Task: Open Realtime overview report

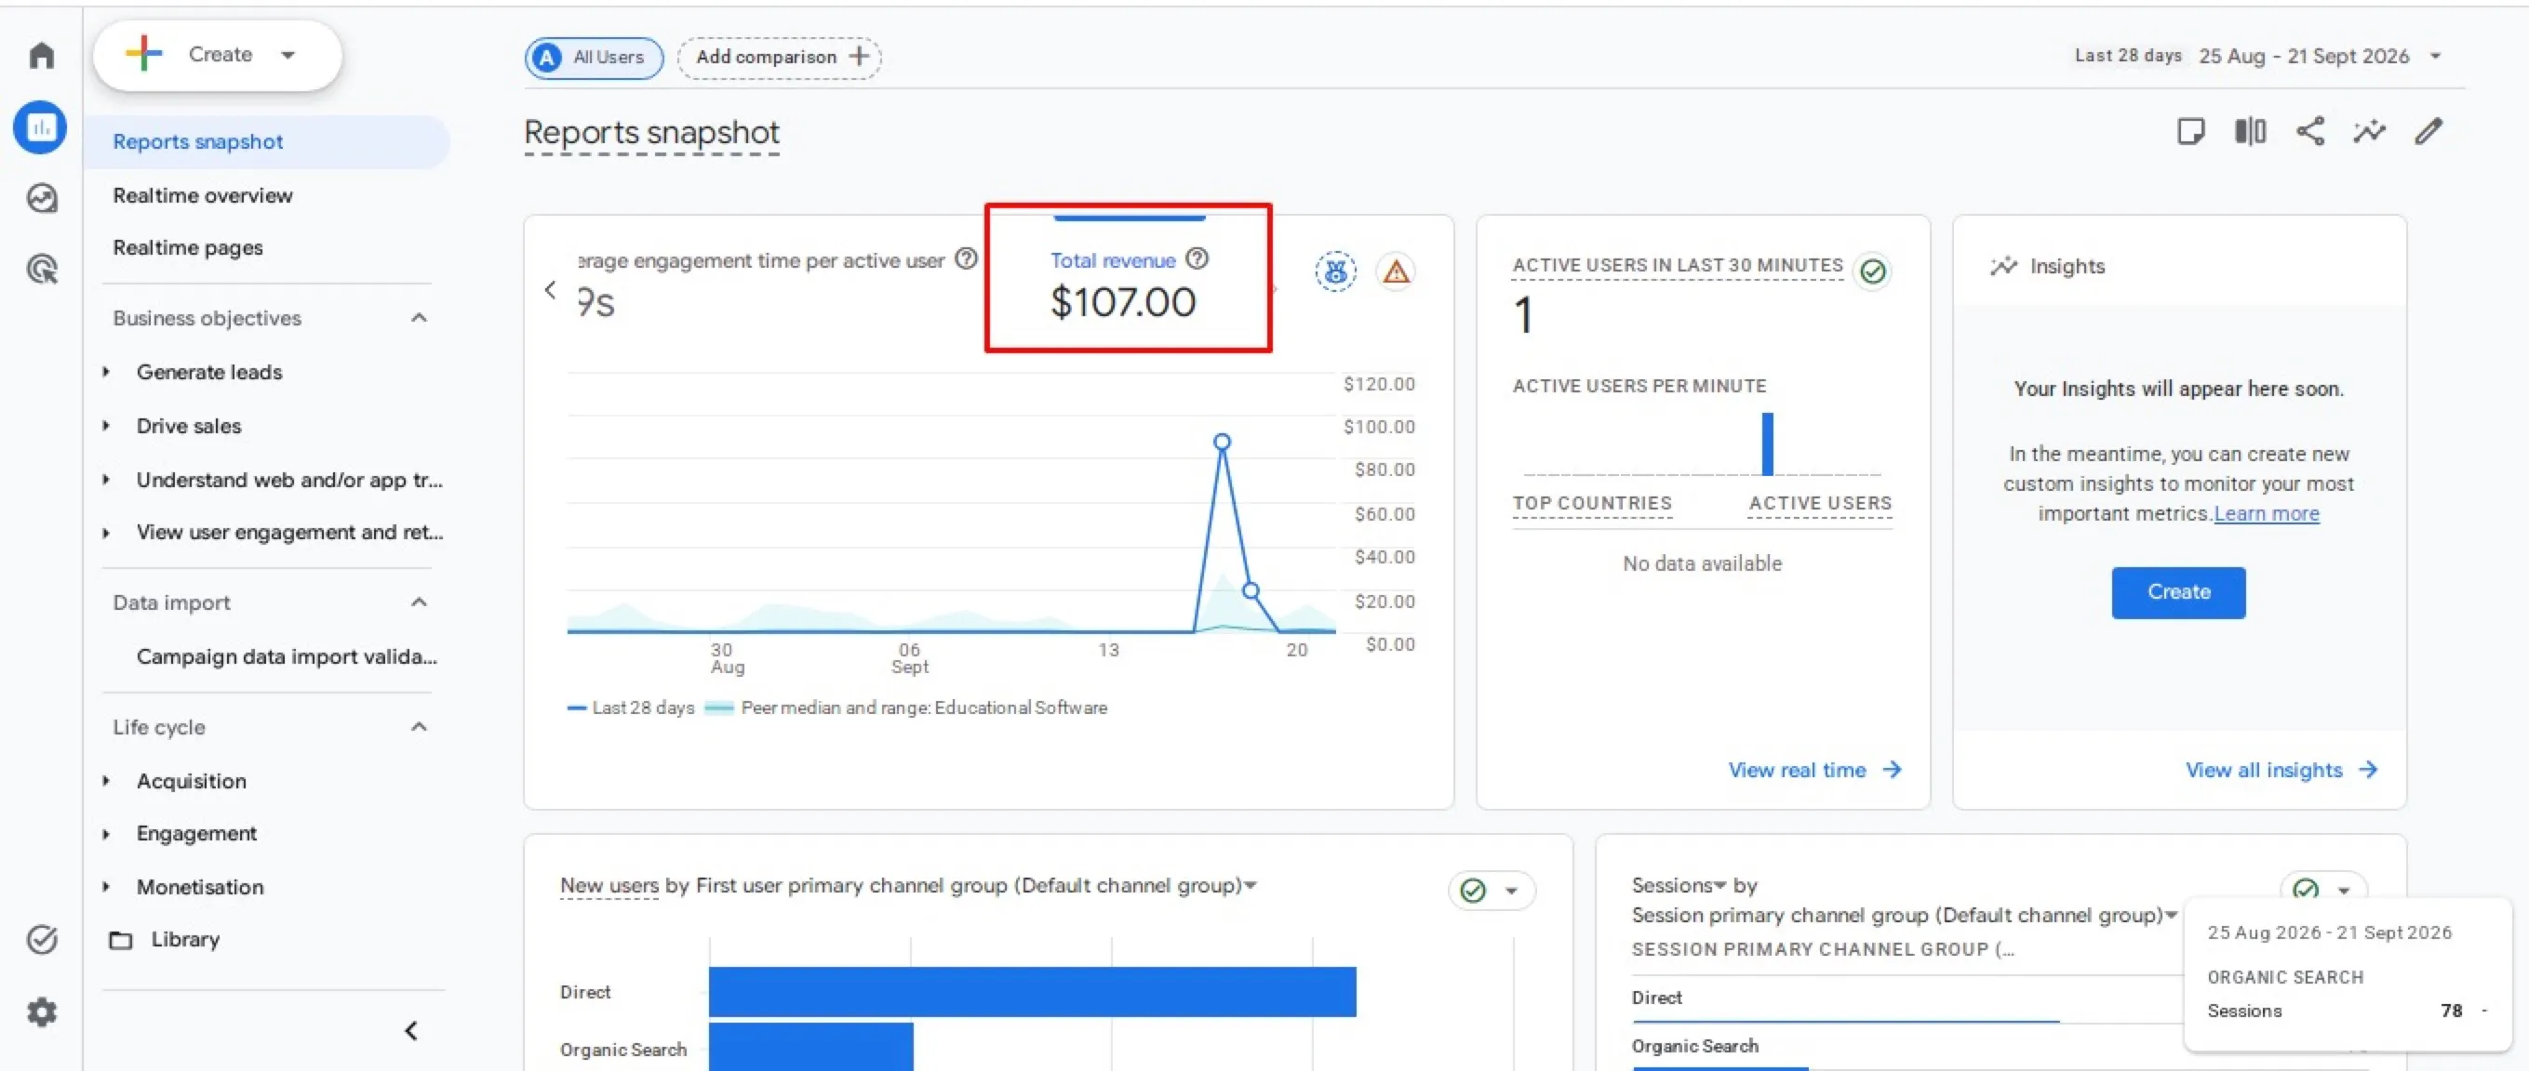Action: [202, 195]
